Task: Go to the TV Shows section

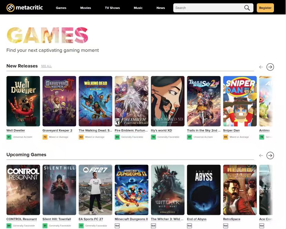Action: 112,8
